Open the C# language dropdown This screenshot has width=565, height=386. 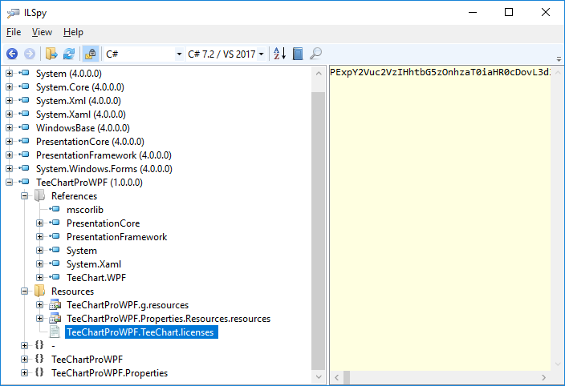(144, 54)
